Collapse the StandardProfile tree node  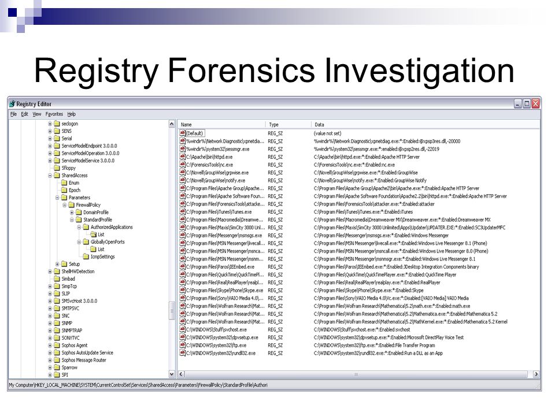click(x=72, y=220)
